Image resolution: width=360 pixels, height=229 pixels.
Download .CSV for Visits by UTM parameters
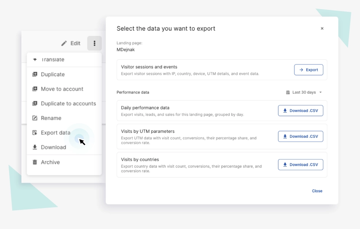coord(301,136)
